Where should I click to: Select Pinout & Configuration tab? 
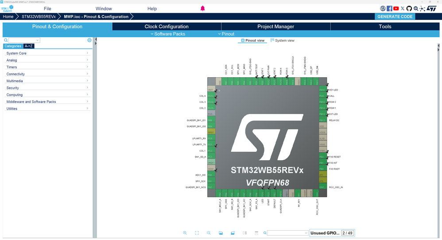click(57, 27)
